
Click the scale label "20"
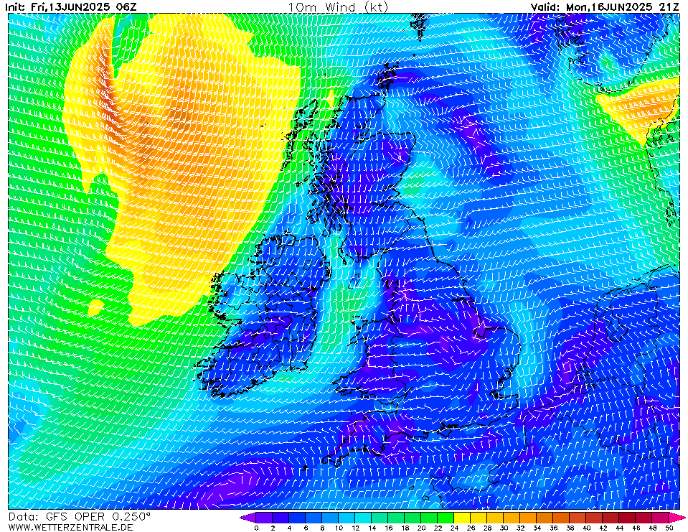point(421,528)
